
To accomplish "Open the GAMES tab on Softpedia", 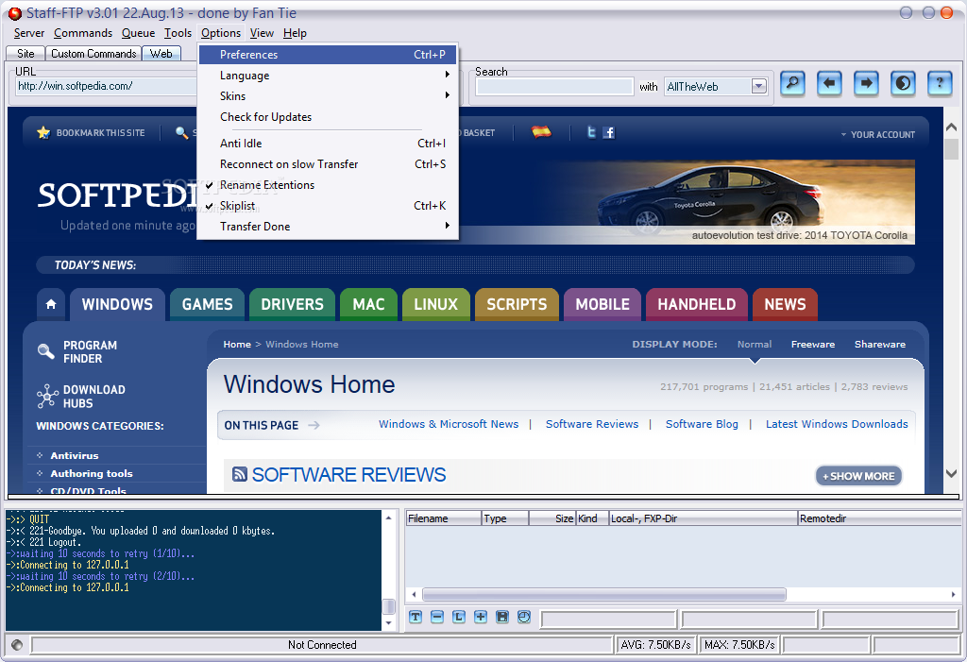I will tap(207, 304).
